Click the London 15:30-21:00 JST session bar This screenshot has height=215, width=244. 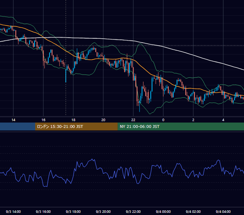click(x=76, y=126)
